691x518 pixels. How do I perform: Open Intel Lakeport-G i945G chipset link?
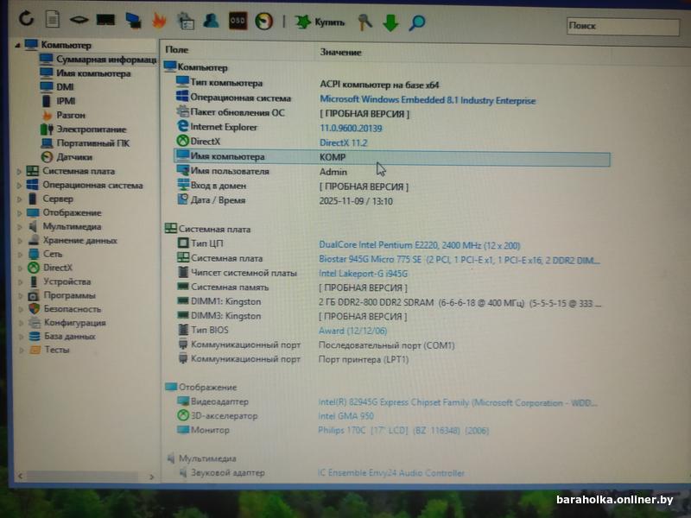363,274
